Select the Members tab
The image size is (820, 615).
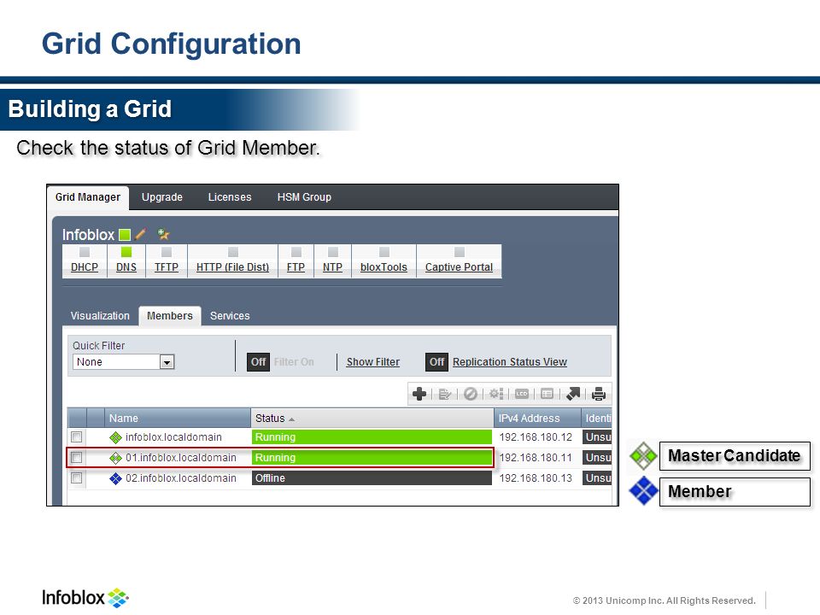pos(169,316)
